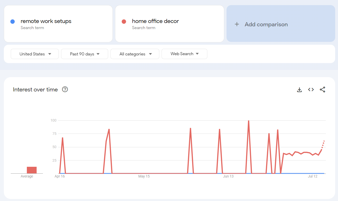Screen dimensions: 338x201
Task: Click the Interest over time heading
Action: [35, 90]
